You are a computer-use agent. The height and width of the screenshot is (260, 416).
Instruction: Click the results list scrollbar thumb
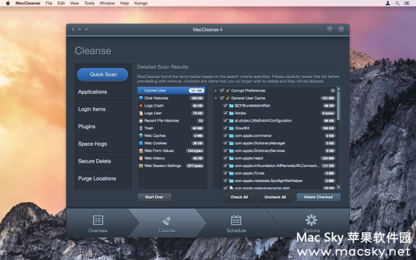(338, 105)
